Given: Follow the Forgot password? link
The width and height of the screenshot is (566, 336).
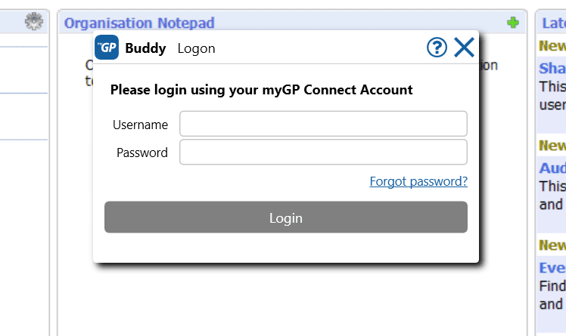Looking at the screenshot, I should click(x=418, y=181).
